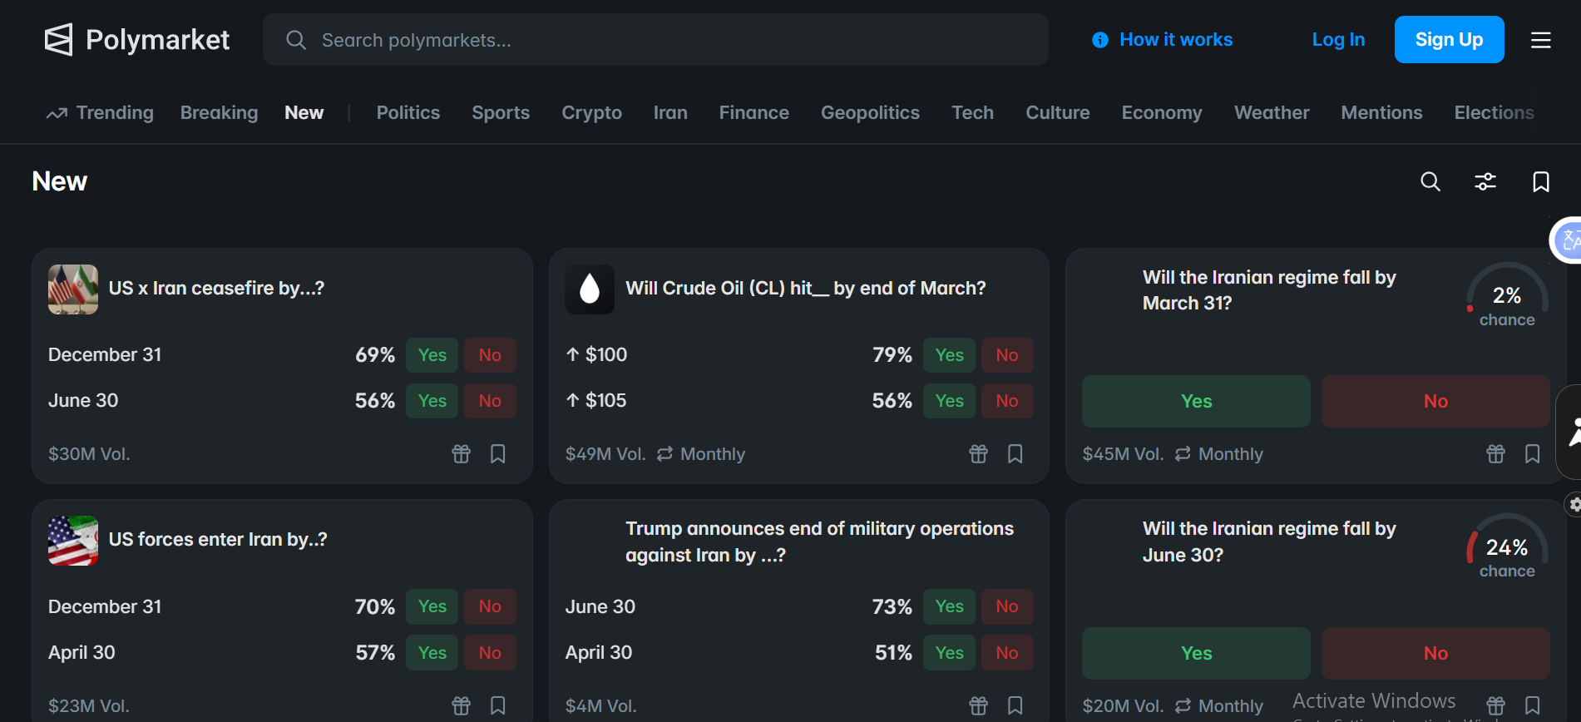This screenshot has width=1581, height=722.
Task: Expand the truncated Elections category at nav edge
Action: click(x=1494, y=112)
